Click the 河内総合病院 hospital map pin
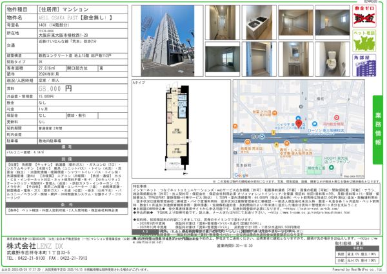The height and width of the screenshot is (274, 387). click(x=336, y=117)
